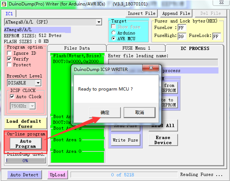Viewport: 230px width, 181px height.
Task: Enable the Ignore ID checkbox
Action: click(9, 53)
